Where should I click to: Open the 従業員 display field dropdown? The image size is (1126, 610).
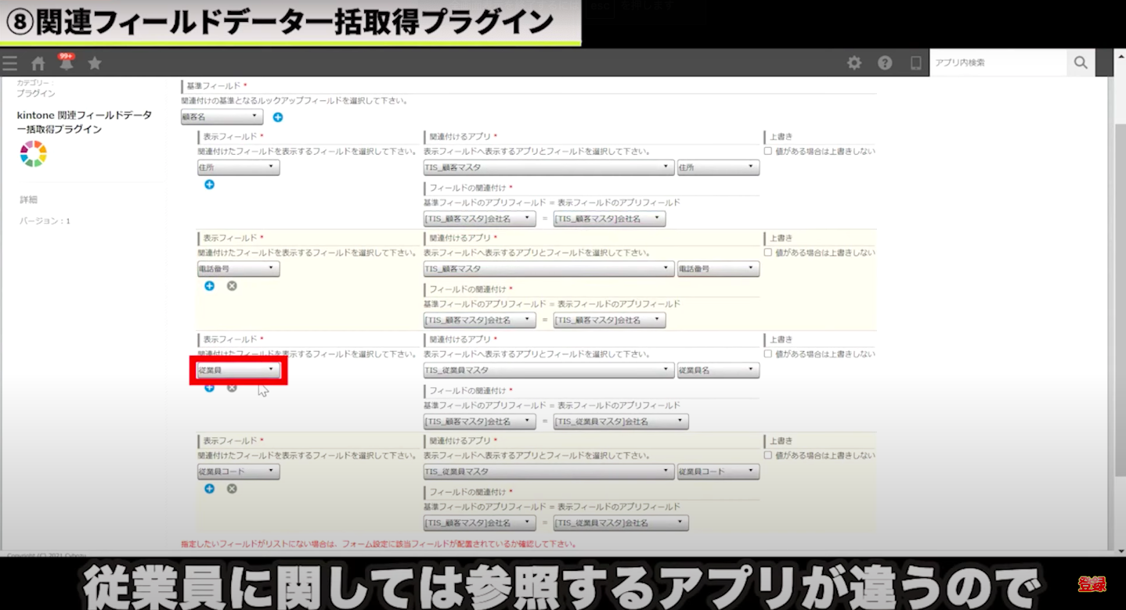pyautogui.click(x=238, y=370)
